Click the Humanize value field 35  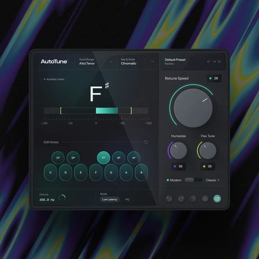[178, 166]
